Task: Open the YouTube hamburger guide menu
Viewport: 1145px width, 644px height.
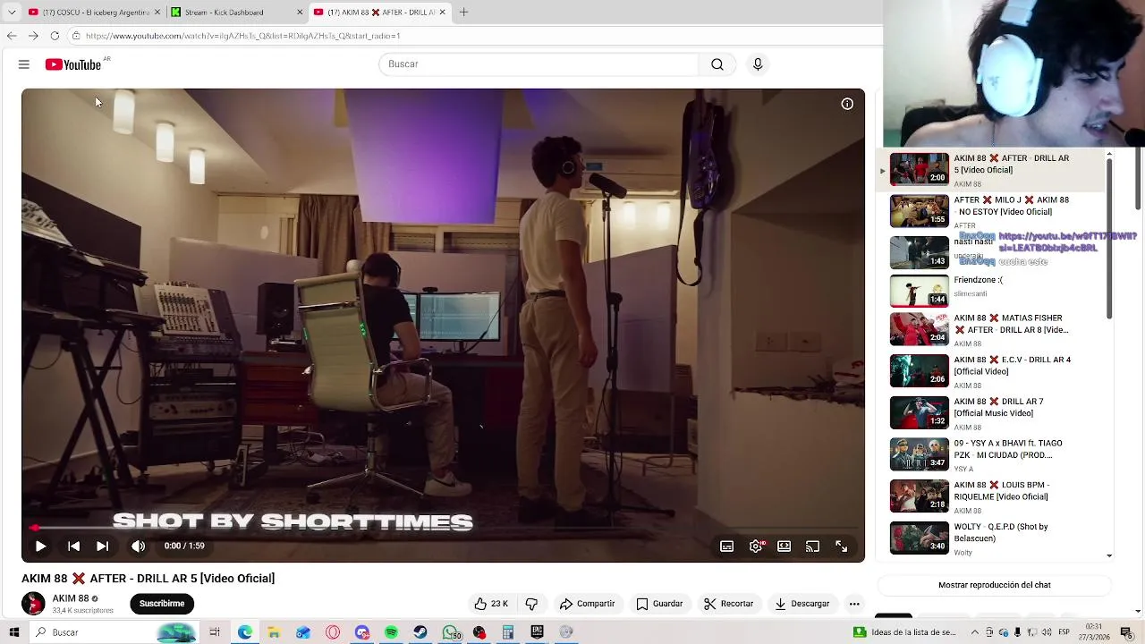Action: pos(24,64)
